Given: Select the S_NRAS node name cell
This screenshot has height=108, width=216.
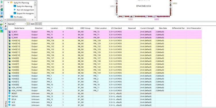Looking at the screenshot, I should point(19,35).
